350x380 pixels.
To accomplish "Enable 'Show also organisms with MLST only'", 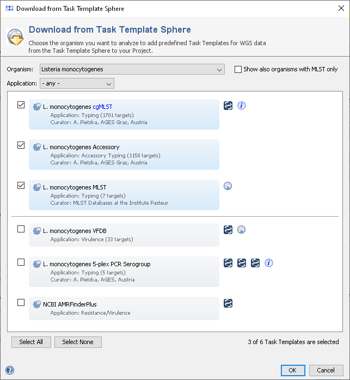I will pyautogui.click(x=238, y=69).
